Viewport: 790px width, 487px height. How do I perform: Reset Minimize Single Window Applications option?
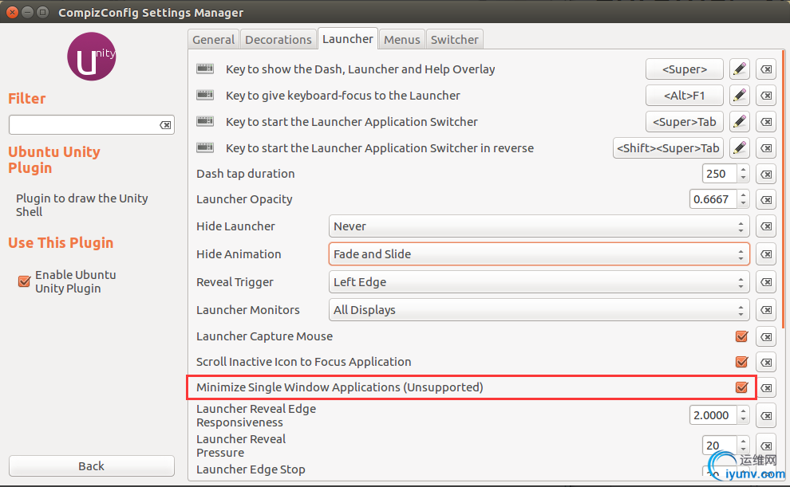pyautogui.click(x=766, y=388)
